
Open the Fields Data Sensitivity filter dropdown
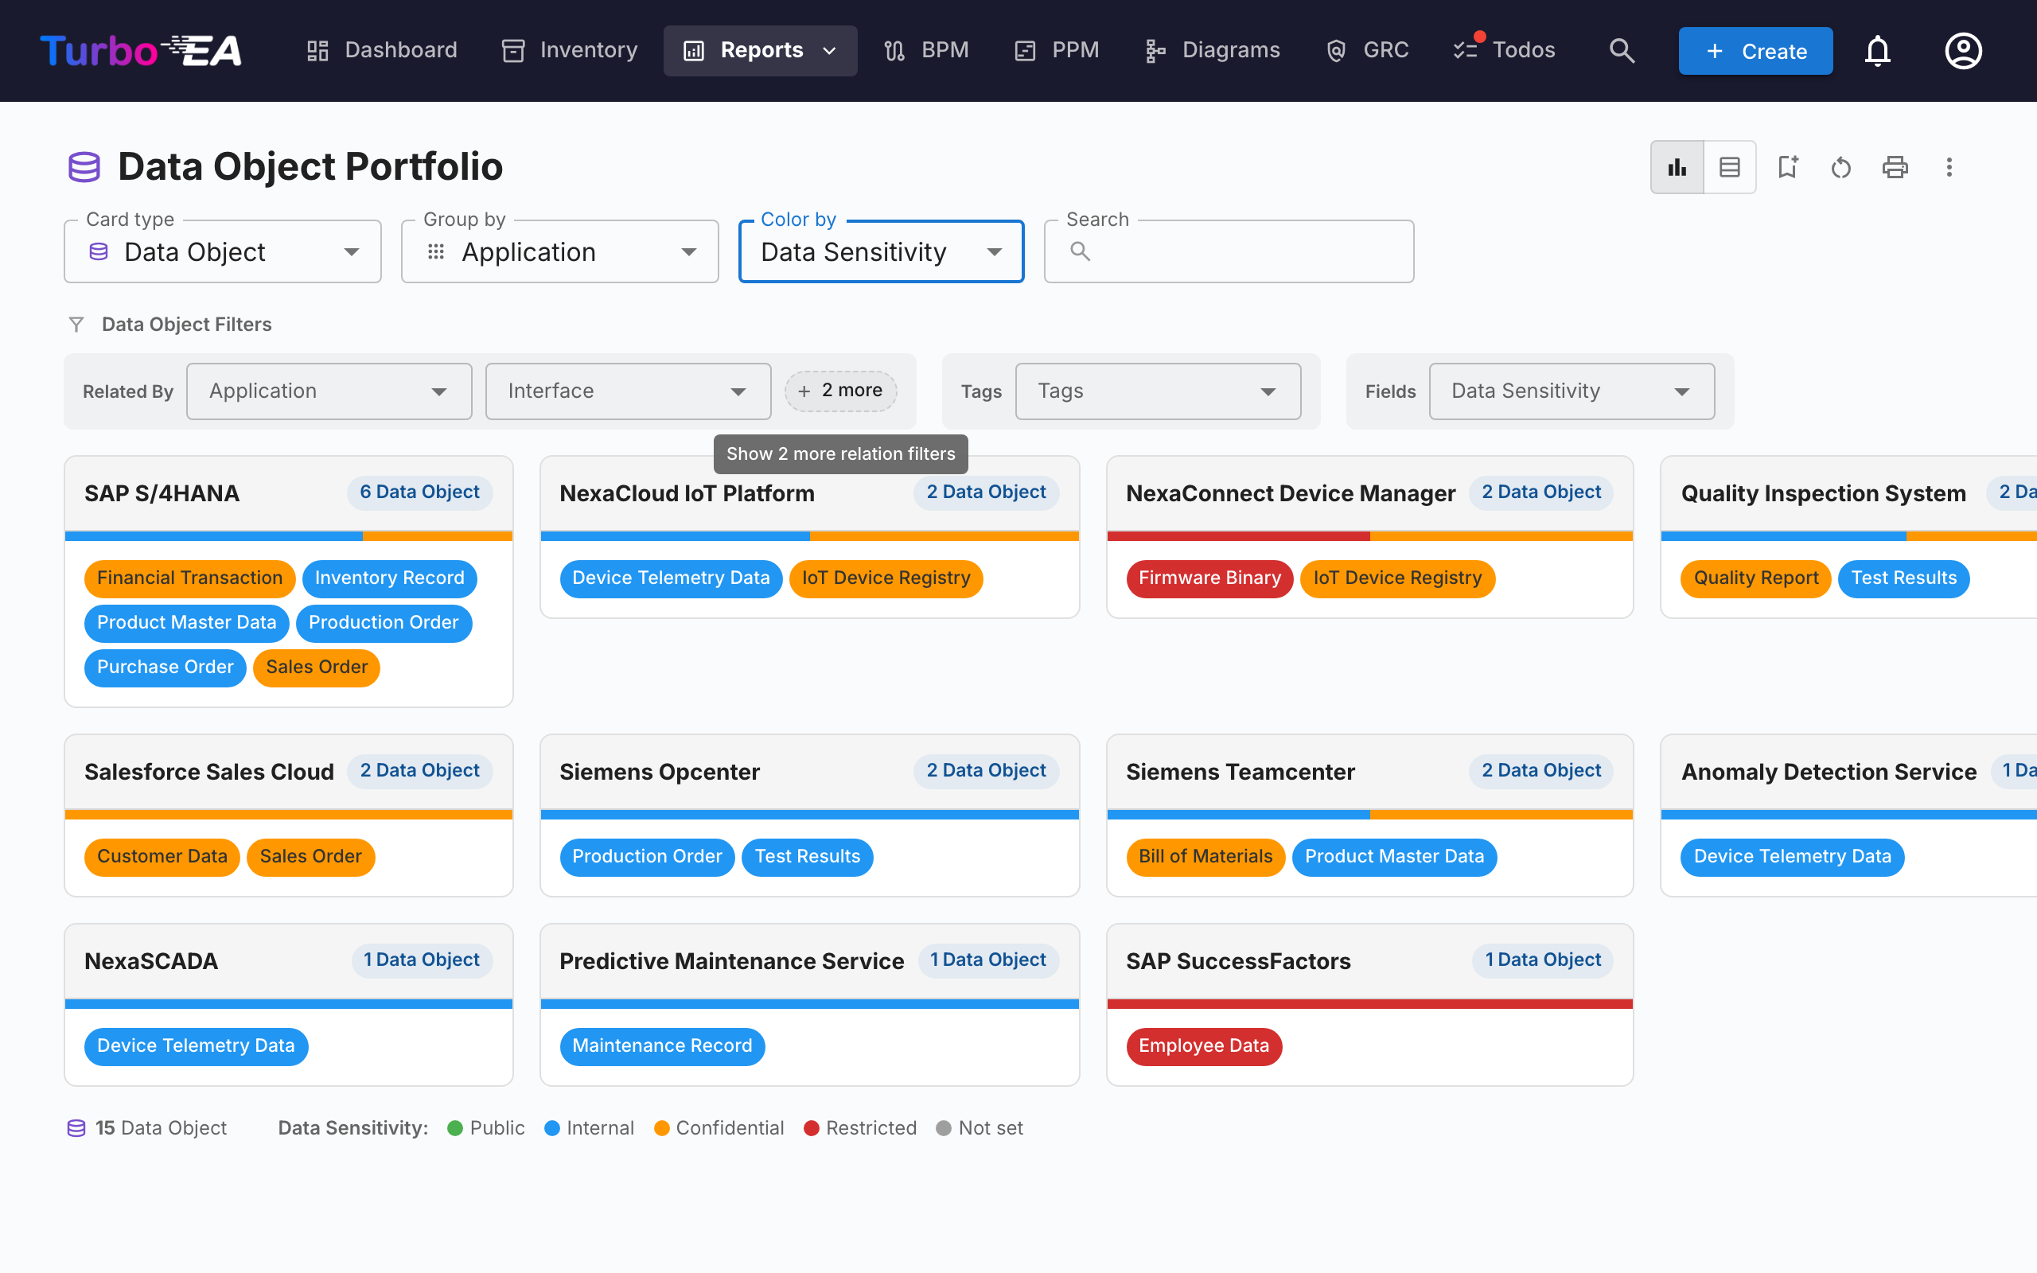click(1571, 391)
